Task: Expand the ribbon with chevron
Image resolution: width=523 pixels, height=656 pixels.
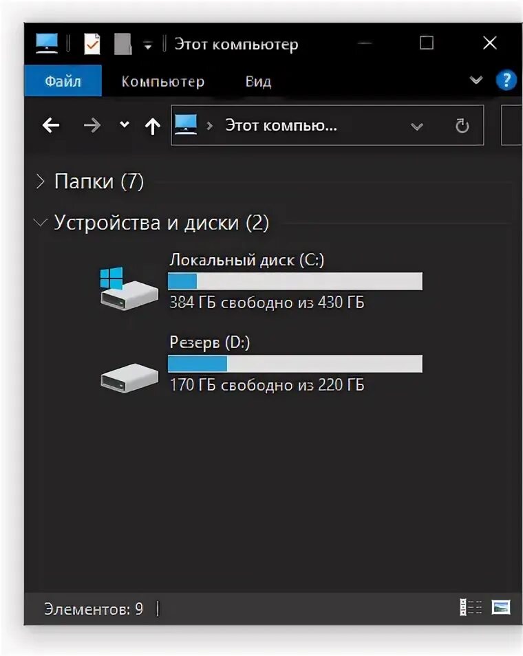Action: pos(476,80)
